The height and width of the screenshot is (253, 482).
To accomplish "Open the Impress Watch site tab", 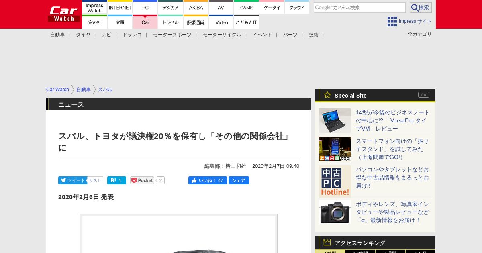I will pos(95,7).
